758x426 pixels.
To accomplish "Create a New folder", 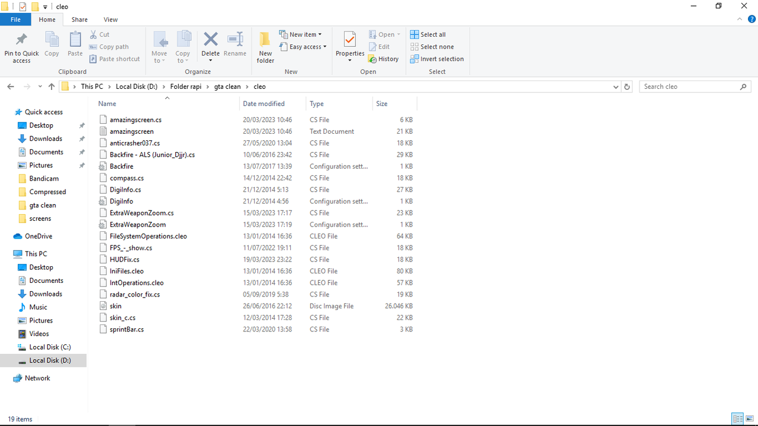I will [x=265, y=48].
